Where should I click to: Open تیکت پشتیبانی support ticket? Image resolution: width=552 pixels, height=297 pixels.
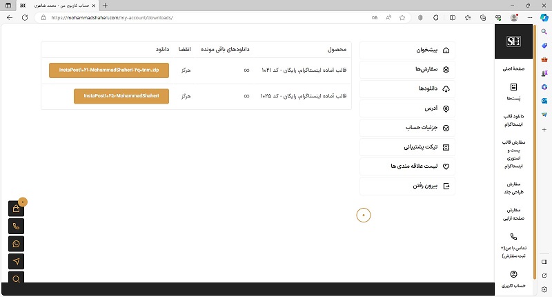pyautogui.click(x=407, y=147)
